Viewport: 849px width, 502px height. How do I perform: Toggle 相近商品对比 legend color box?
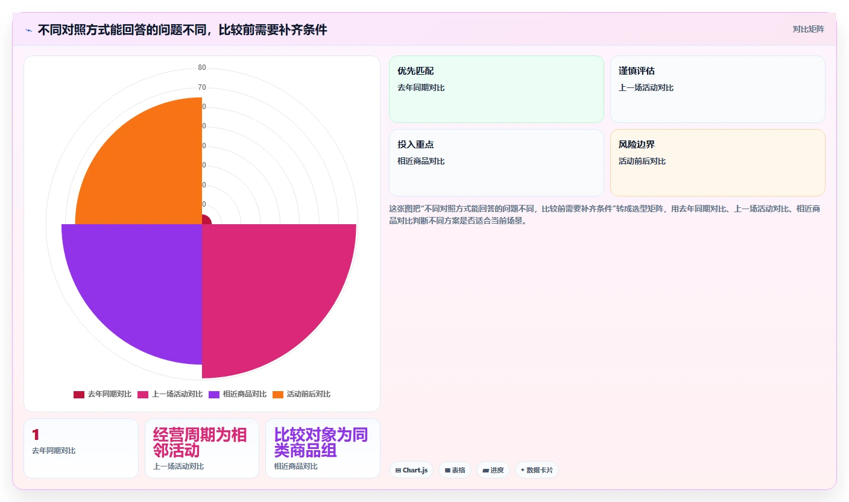pos(214,394)
